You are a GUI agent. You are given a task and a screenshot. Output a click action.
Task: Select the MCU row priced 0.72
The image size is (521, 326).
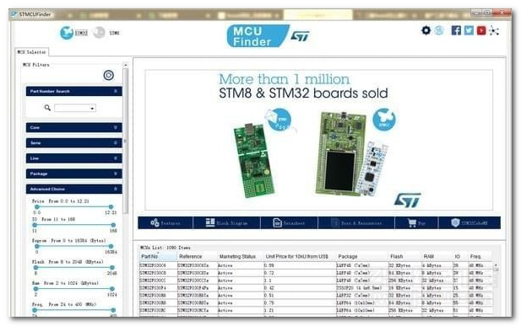(x=316, y=273)
